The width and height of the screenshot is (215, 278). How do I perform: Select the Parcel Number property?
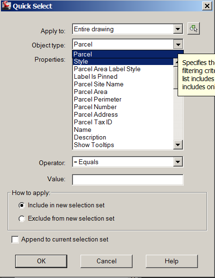click(x=123, y=107)
